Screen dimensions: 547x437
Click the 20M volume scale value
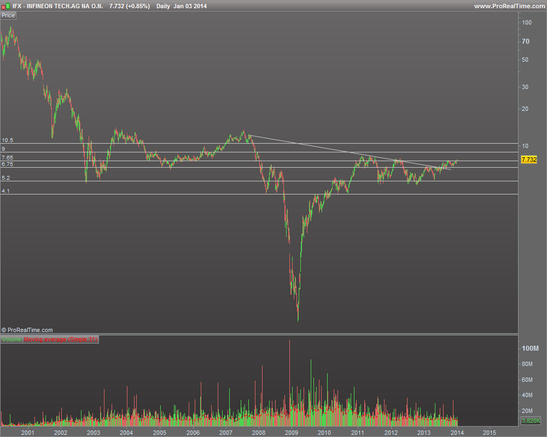point(527,411)
